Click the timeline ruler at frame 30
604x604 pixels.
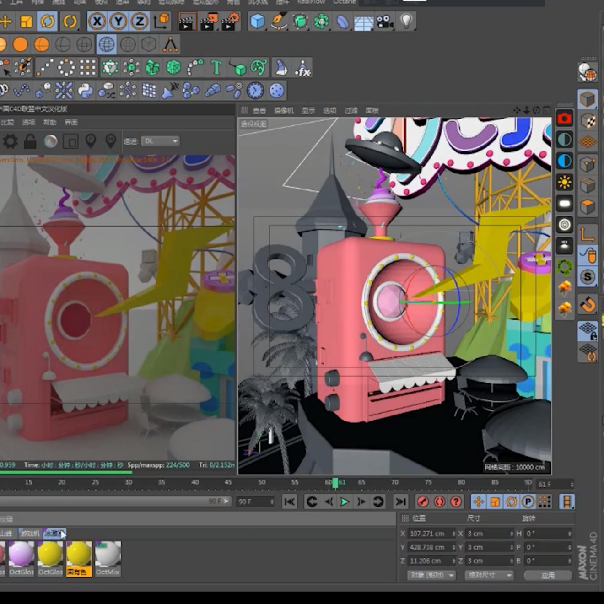[129, 482]
